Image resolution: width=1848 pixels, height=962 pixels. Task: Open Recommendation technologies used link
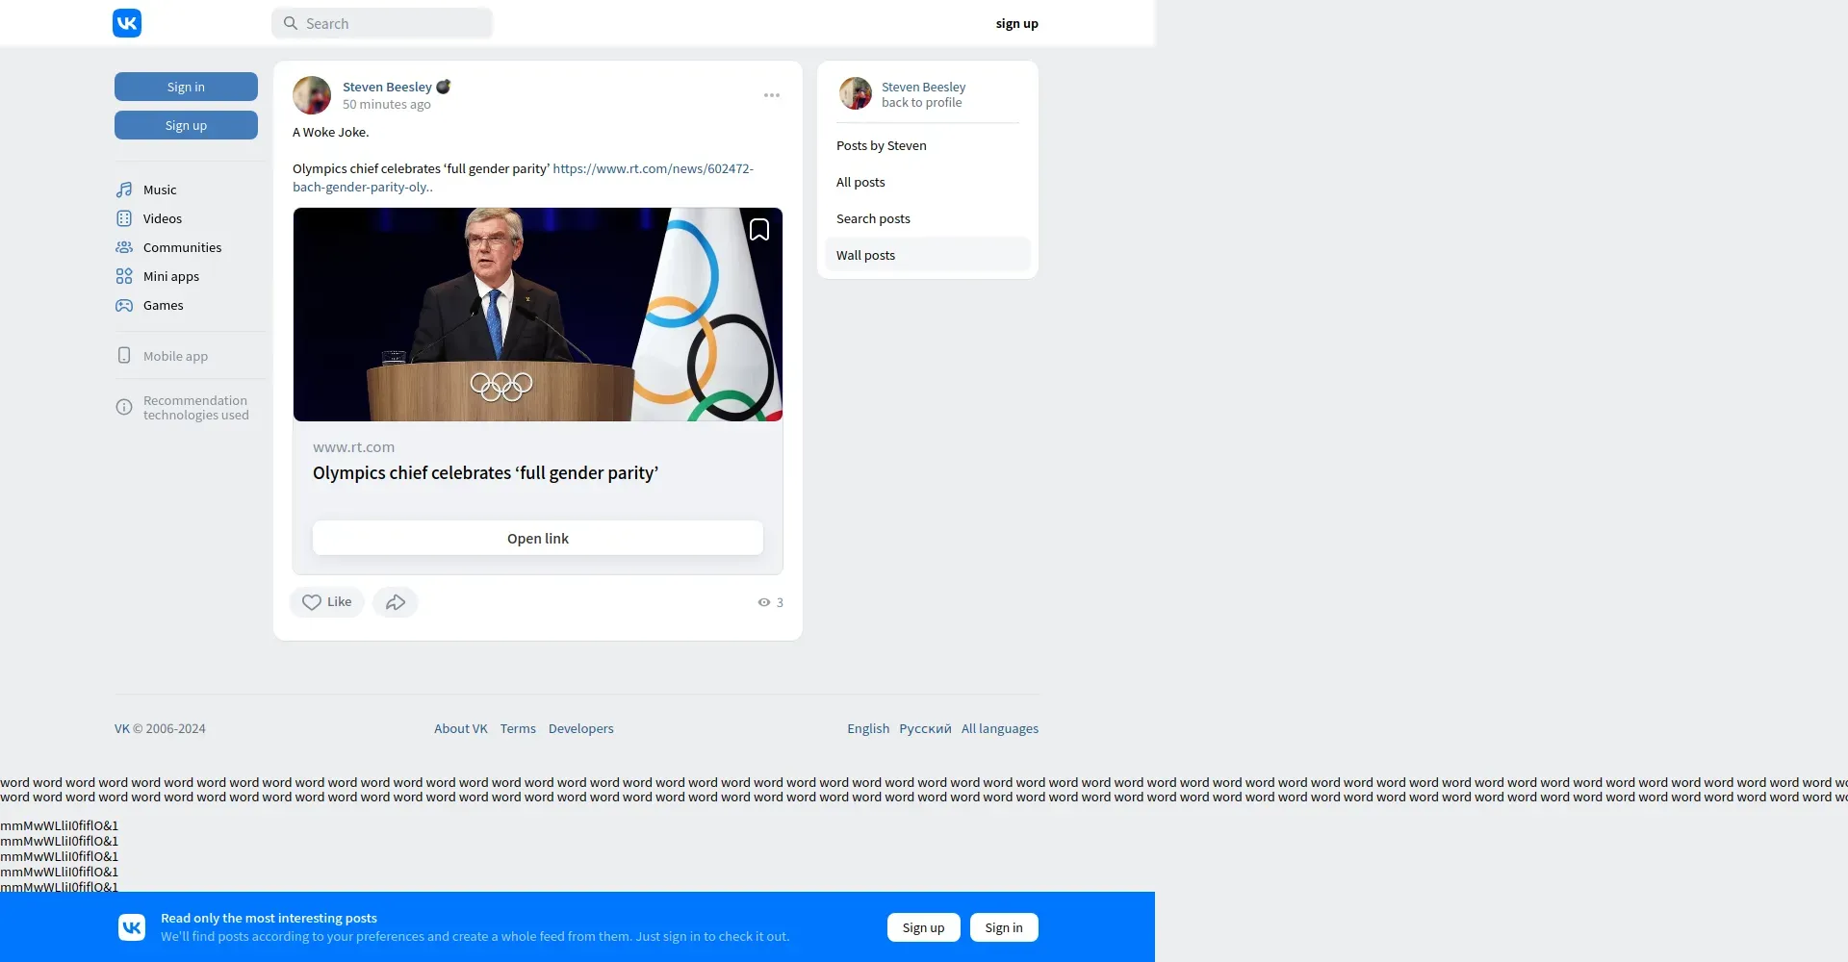click(x=196, y=408)
